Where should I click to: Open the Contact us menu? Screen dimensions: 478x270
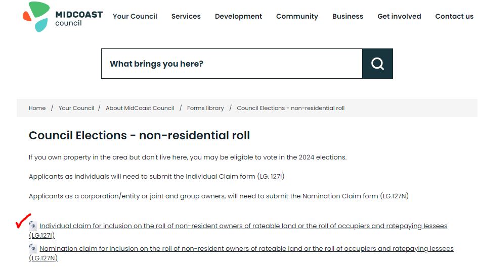454,17
